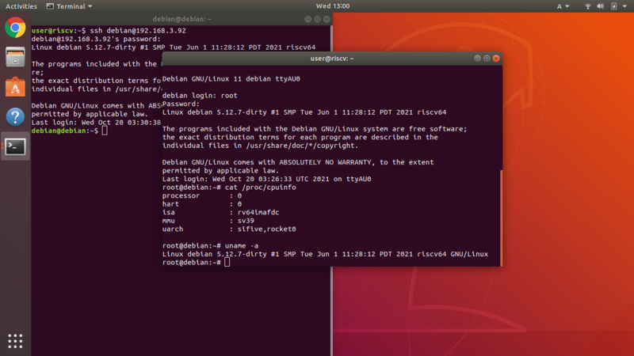Image resolution: width=634 pixels, height=356 pixels.
Task: Click the mmu value sv39
Action: 246,221
